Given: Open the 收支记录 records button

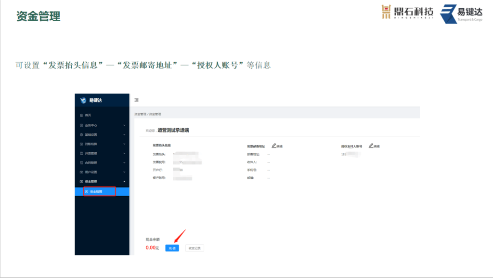Looking at the screenshot, I should [195, 248].
